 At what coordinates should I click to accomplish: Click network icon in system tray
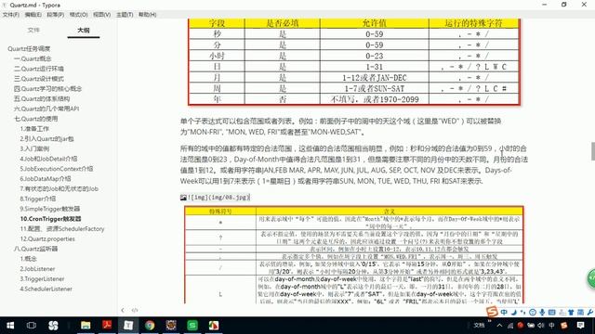[x=510, y=326]
